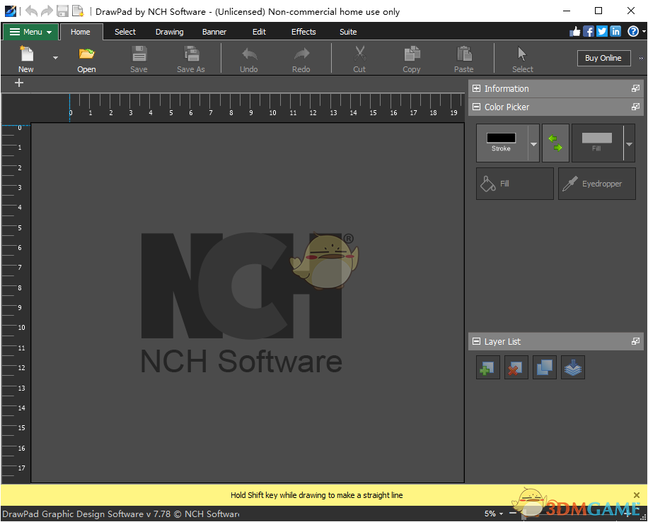Click the Buy Online button
The height and width of the screenshot is (522, 648).
603,58
